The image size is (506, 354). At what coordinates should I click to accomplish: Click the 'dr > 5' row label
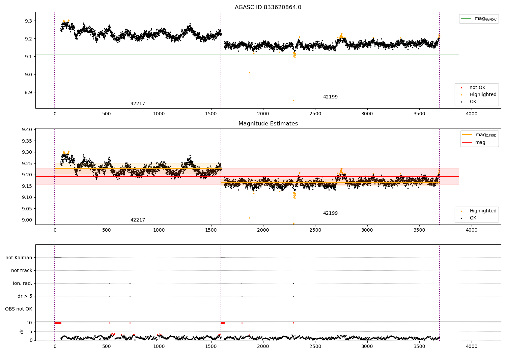point(25,296)
